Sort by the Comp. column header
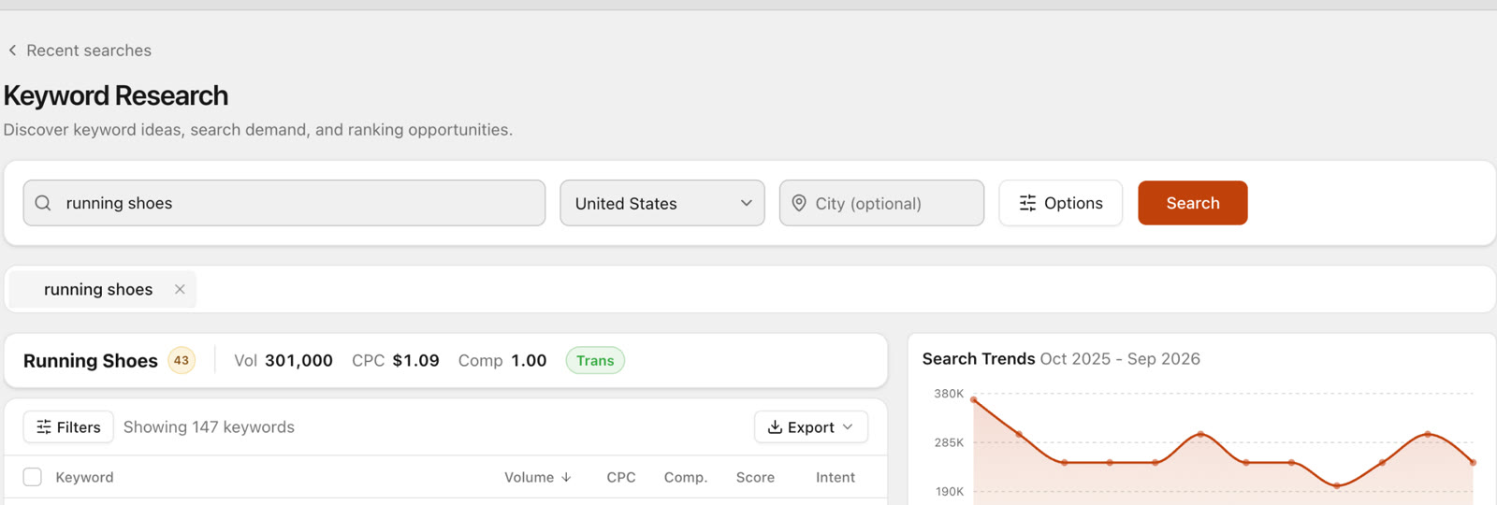 pos(686,477)
